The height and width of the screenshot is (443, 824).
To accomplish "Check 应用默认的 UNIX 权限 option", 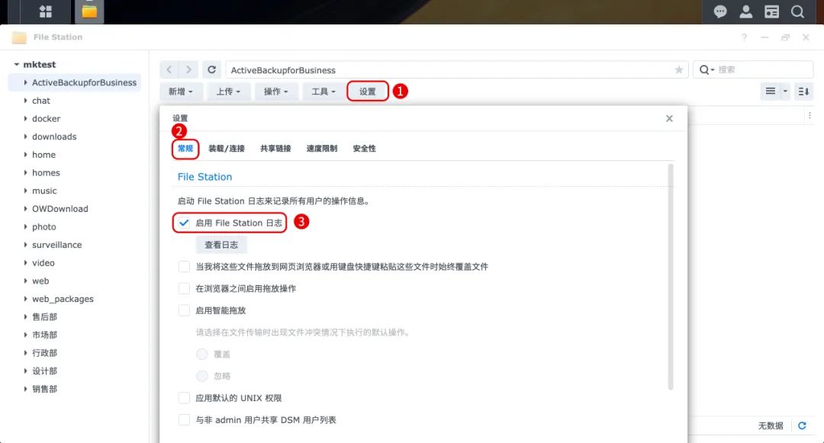I will [184, 398].
